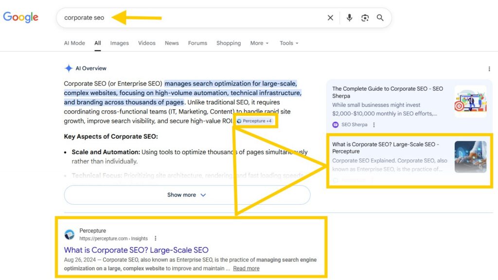Click the Percepture favicon in result
Image resolution: width=498 pixels, height=280 pixels.
[70, 234]
